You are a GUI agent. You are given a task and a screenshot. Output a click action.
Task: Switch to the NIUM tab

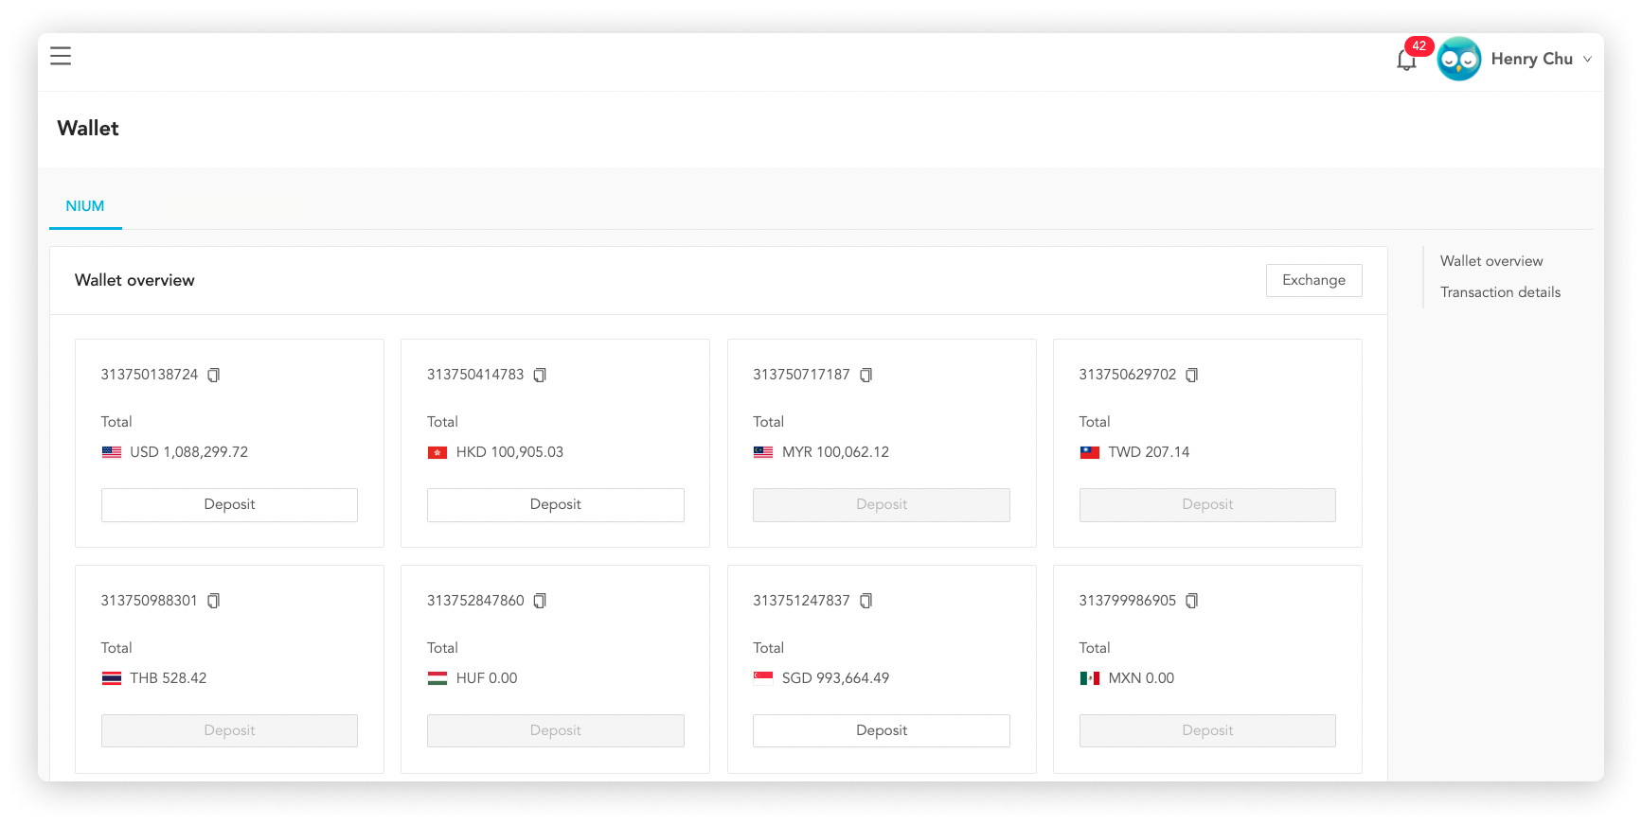pyautogui.click(x=85, y=206)
